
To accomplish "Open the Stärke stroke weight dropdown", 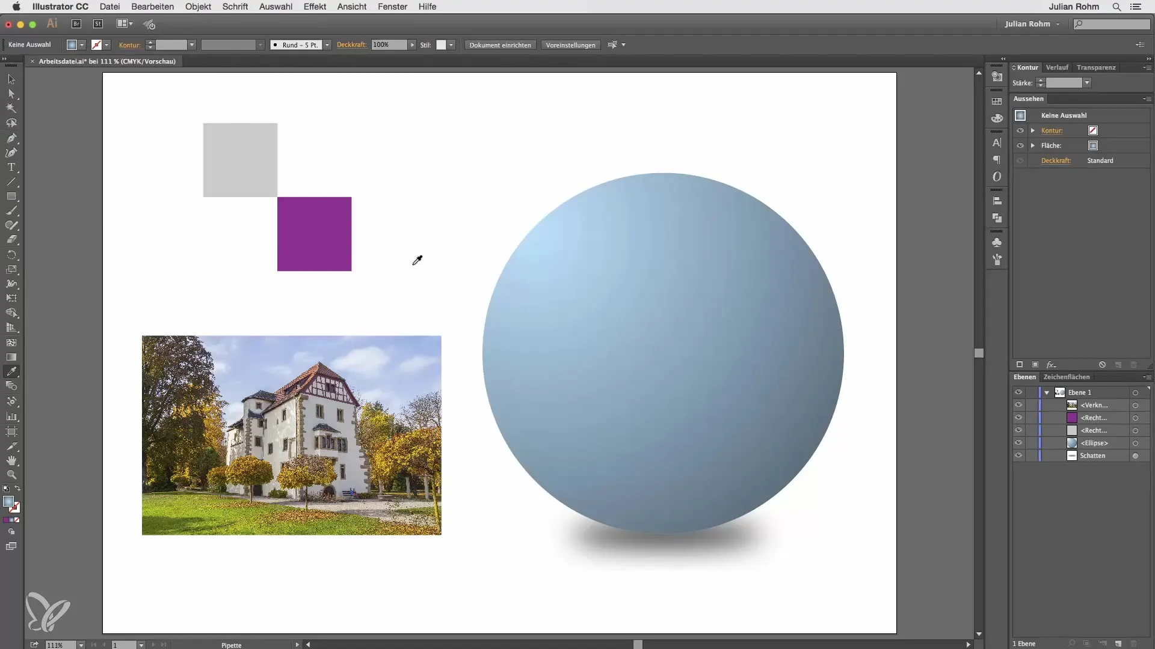I will click(1087, 83).
